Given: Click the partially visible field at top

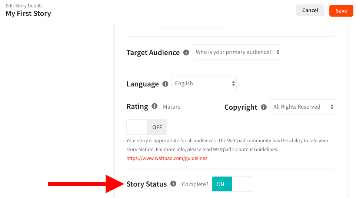Looking at the screenshot, I should tap(191, 26).
